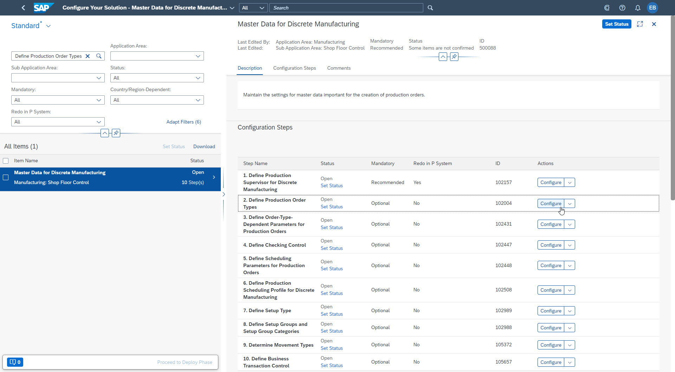Set Status for Define Checking Control
This screenshot has height=372, width=675.
(332, 248)
